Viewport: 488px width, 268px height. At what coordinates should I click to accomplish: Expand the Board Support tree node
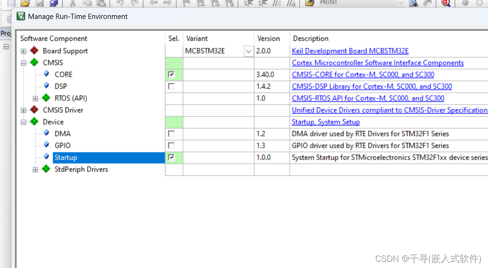click(23, 51)
